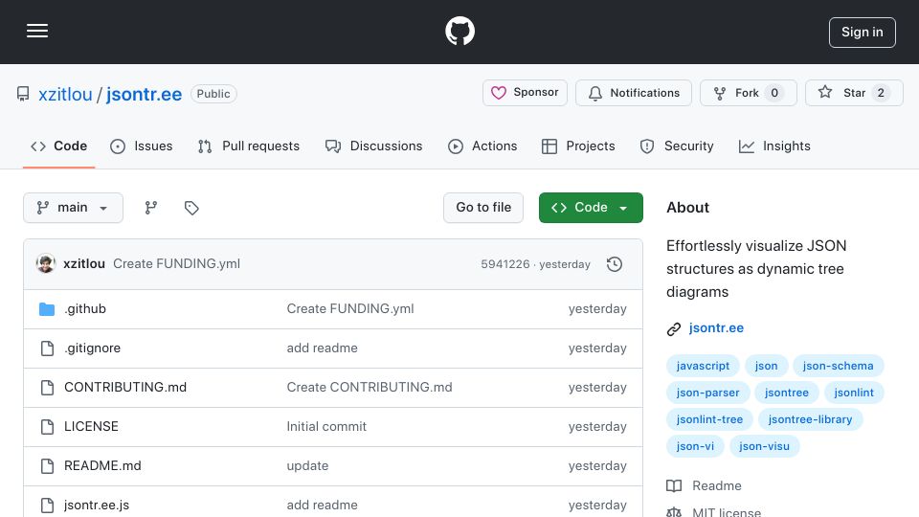Select the json-parser topic tag
The image size is (919, 517).
click(708, 393)
